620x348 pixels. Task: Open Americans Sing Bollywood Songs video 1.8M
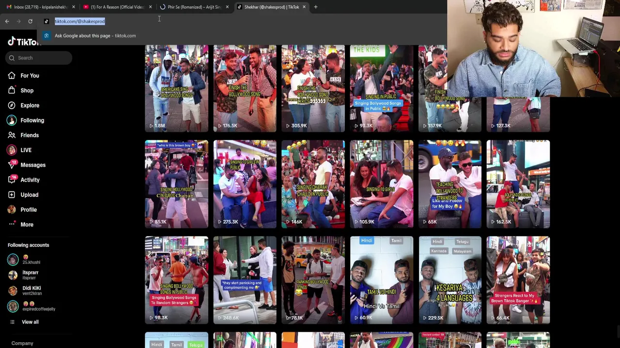(x=176, y=88)
